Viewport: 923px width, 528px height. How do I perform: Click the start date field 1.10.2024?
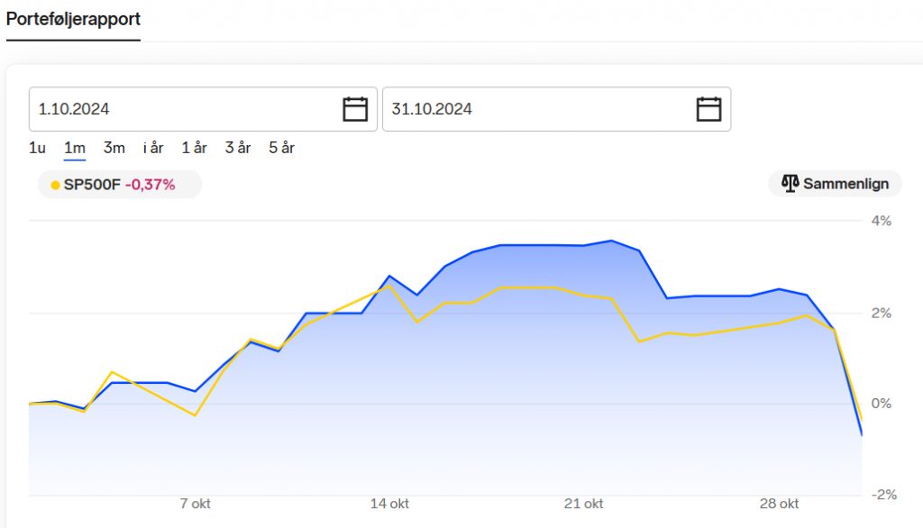[203, 109]
